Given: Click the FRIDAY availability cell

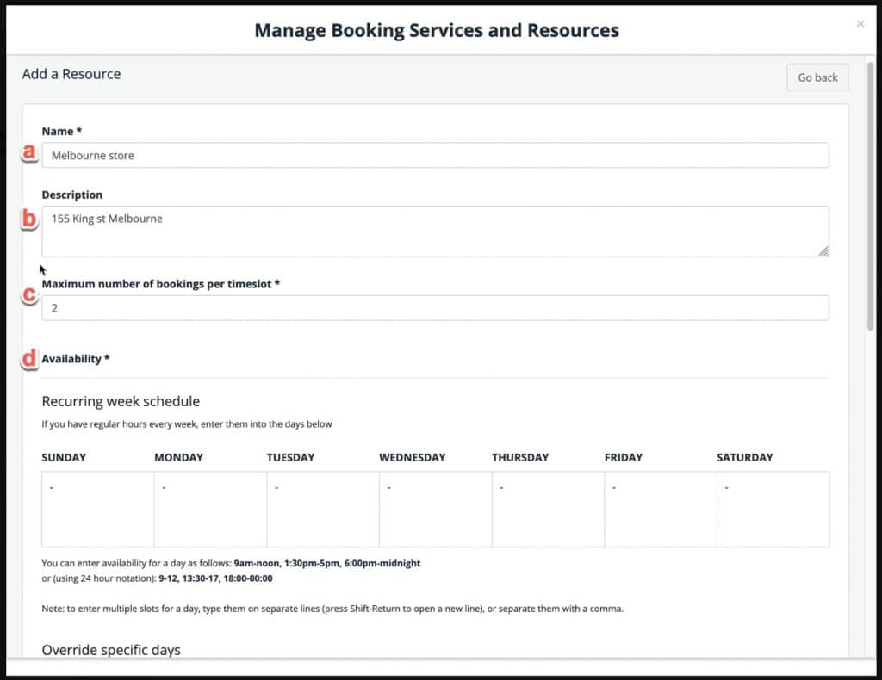Looking at the screenshot, I should pyautogui.click(x=660, y=508).
